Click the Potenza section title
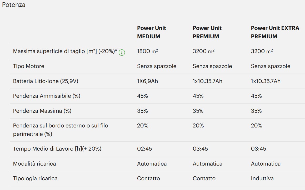 tap(14, 5)
